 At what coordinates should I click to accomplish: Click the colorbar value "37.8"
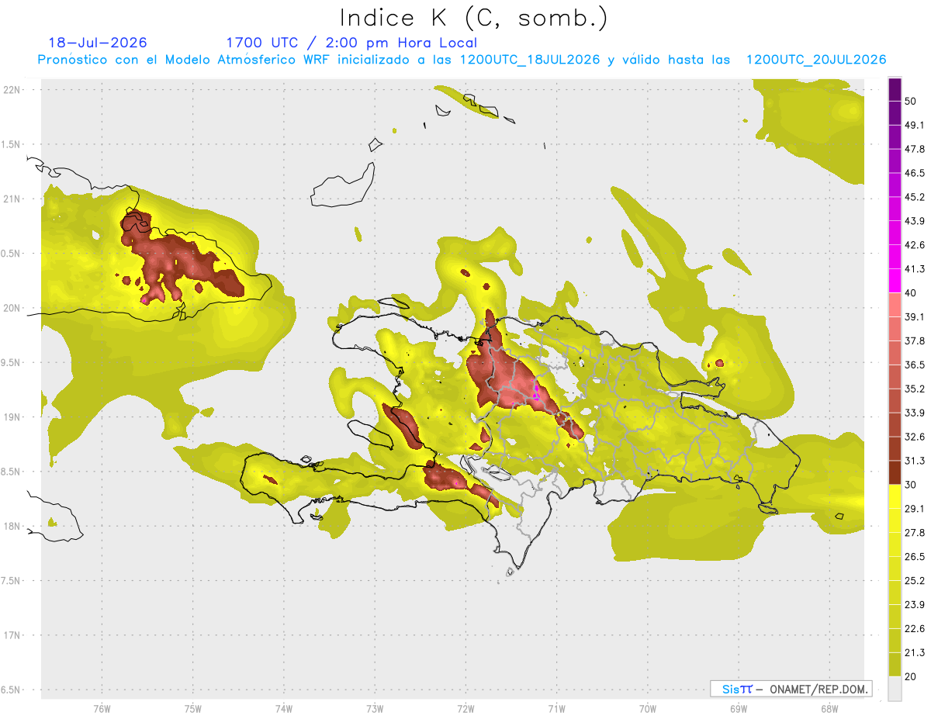click(915, 340)
